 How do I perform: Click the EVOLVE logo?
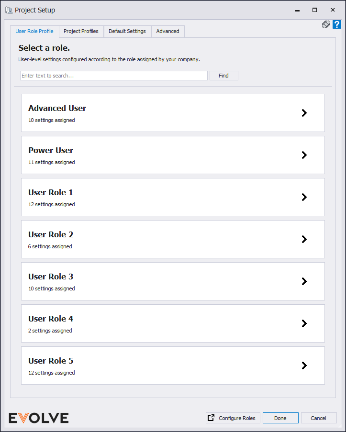pyautogui.click(x=39, y=418)
